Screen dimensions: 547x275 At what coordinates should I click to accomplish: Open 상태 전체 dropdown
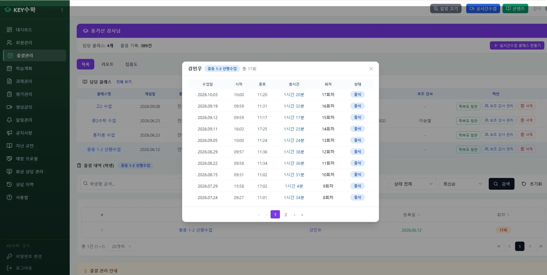(413, 184)
